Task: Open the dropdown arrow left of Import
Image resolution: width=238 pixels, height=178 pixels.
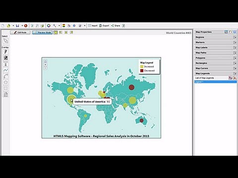Action: 85,26
